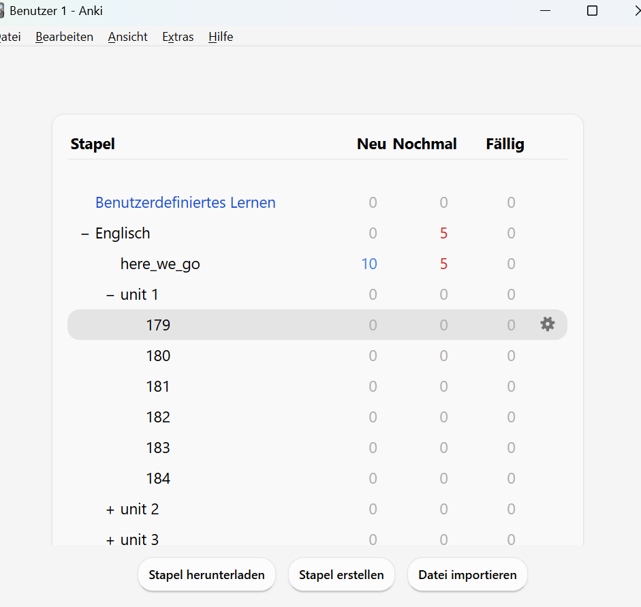The image size is (641, 607).
Task: Click the red 5 in Englisch row
Action: pos(443,234)
